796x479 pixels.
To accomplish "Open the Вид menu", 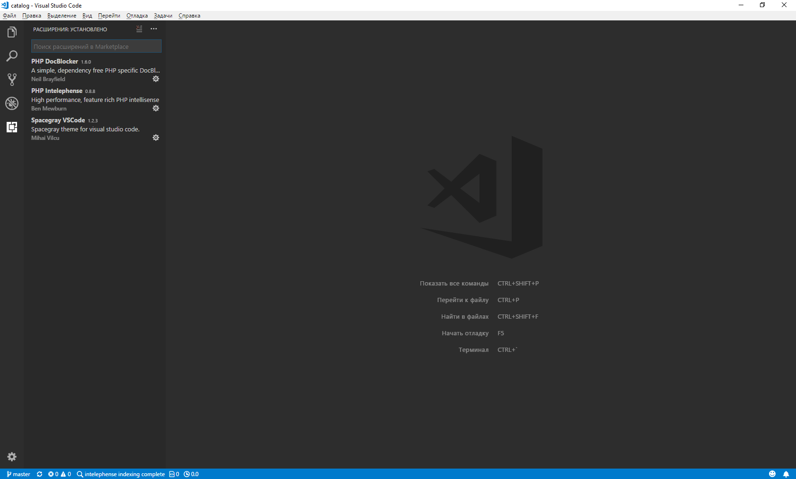I will 87,16.
